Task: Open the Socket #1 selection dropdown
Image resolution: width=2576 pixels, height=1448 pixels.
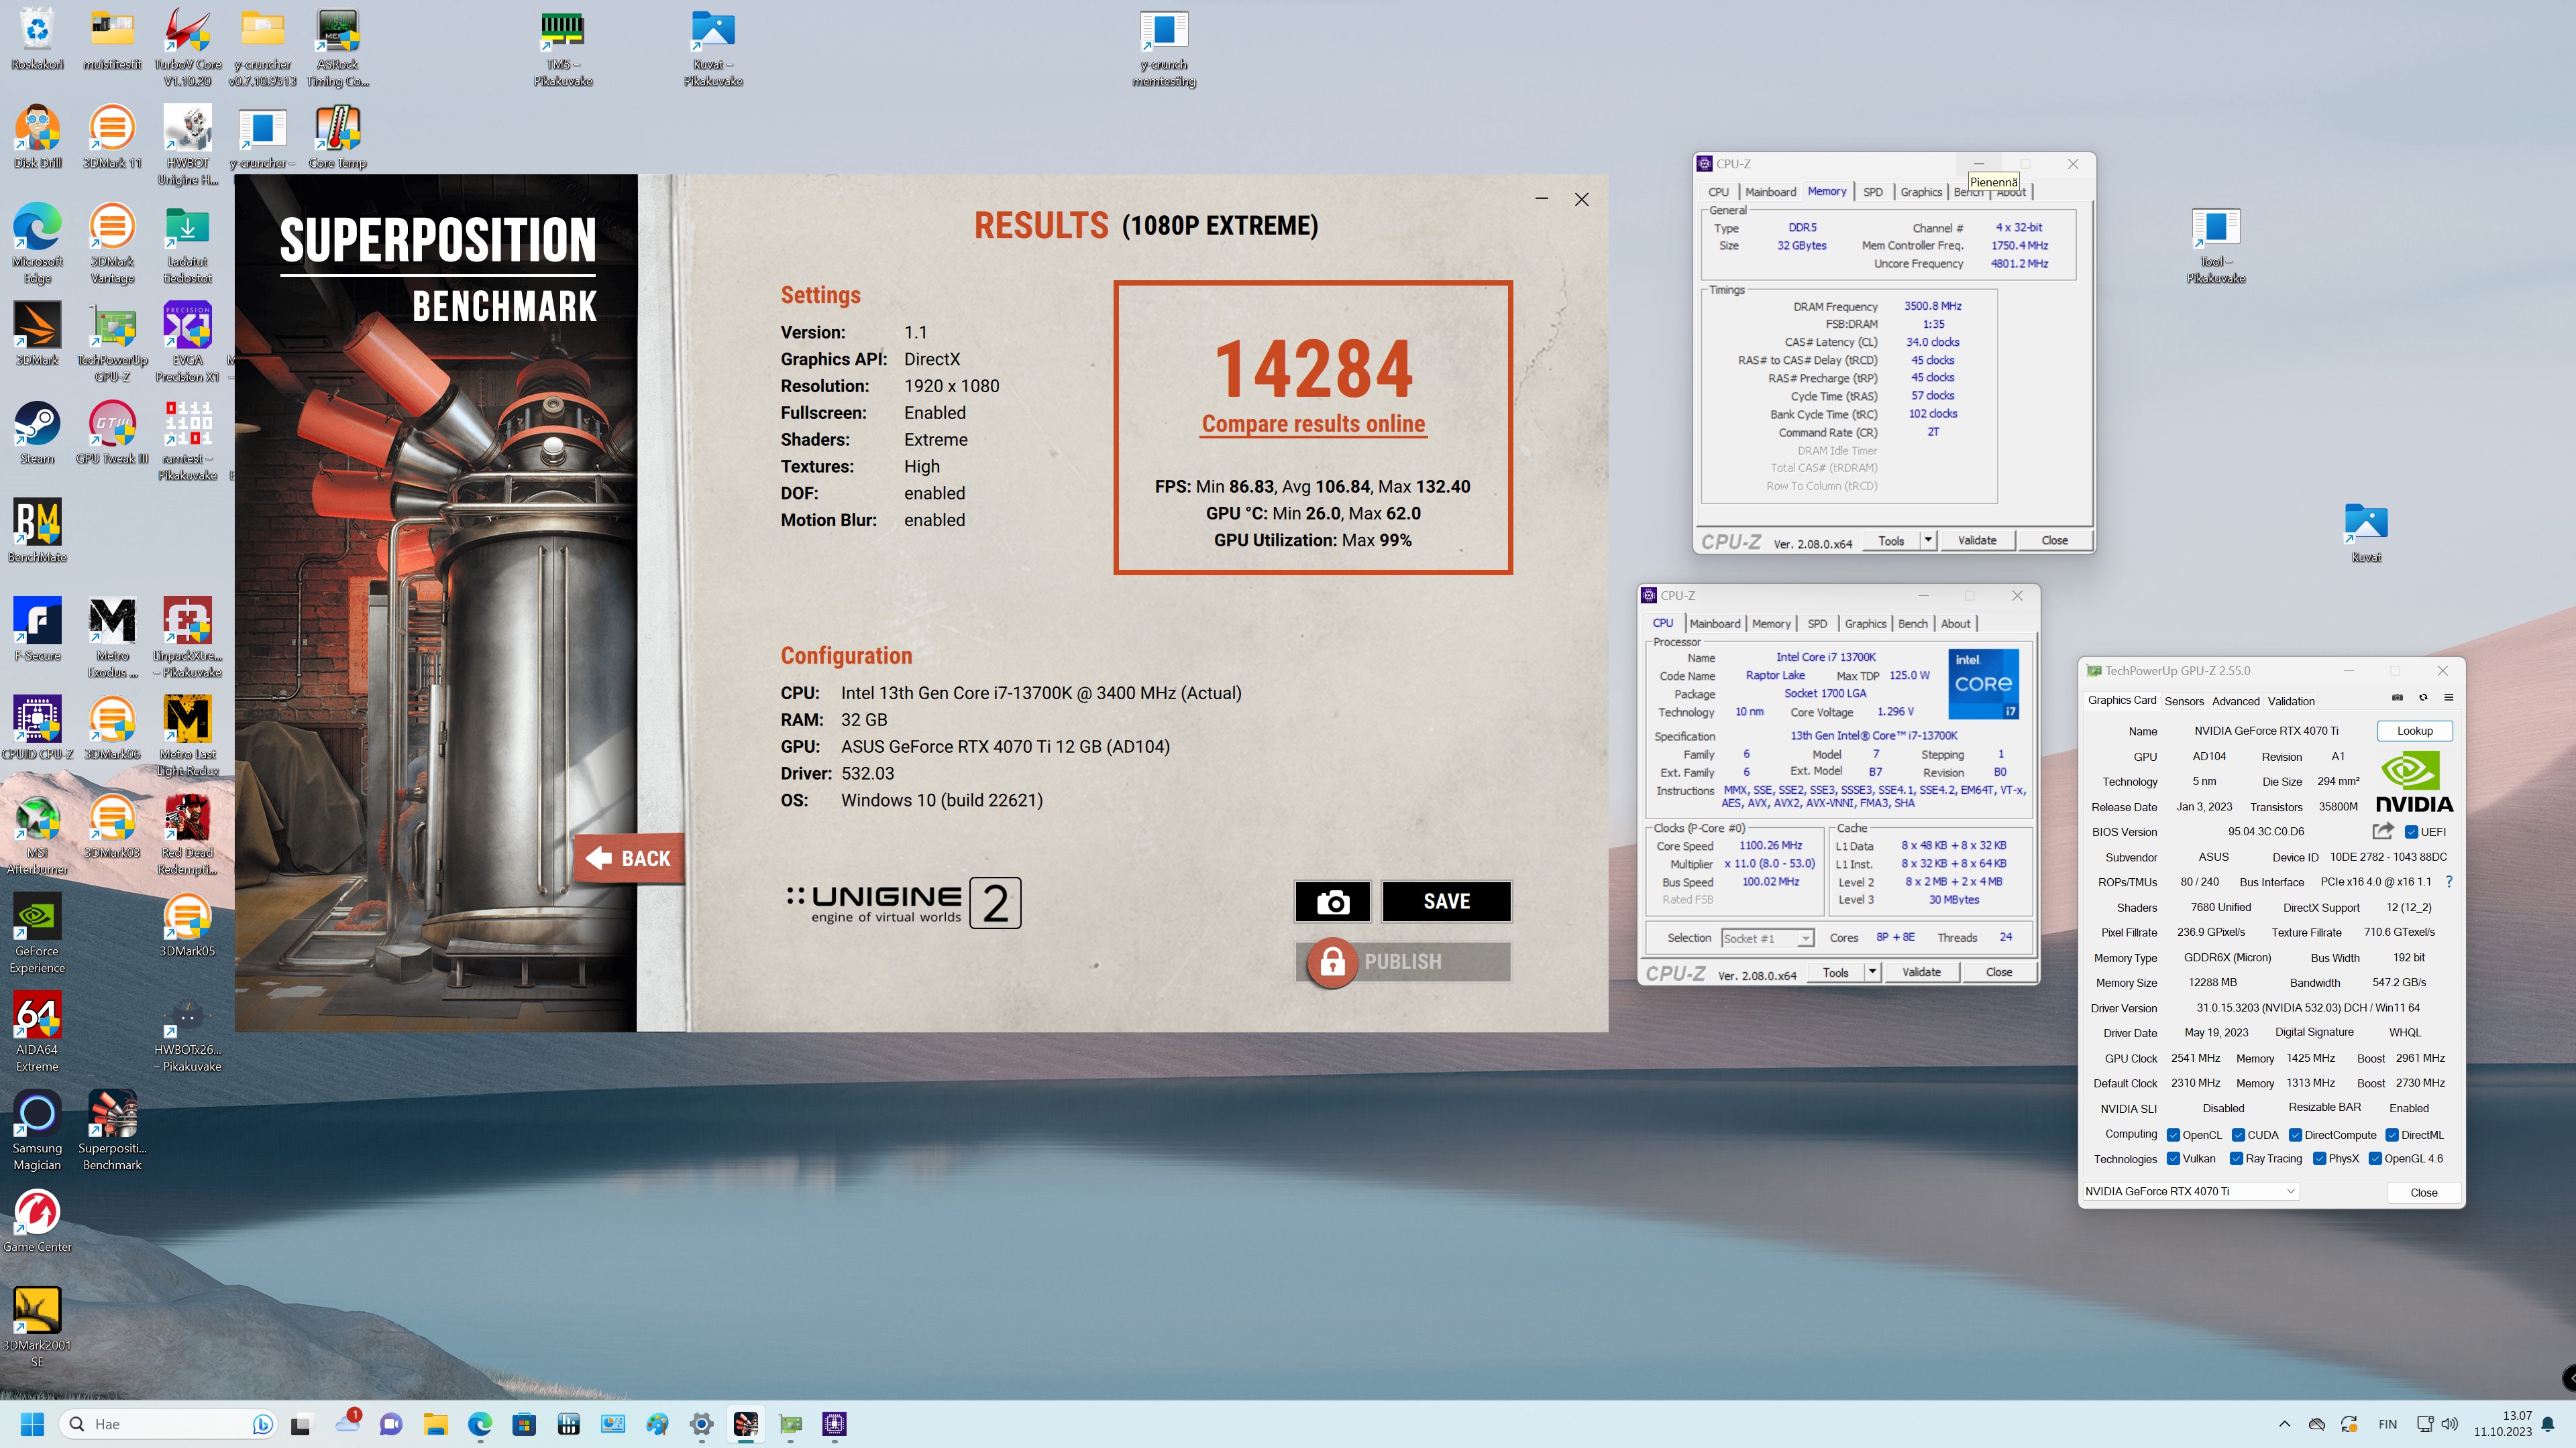Action: [1767, 937]
